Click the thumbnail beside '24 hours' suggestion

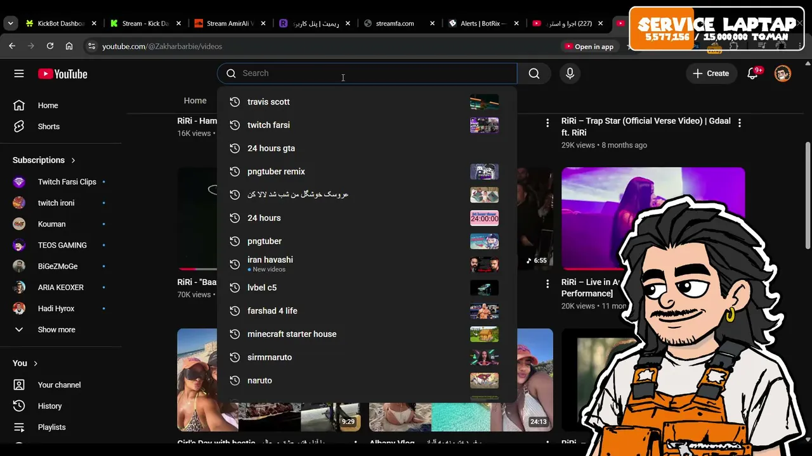[484, 218]
